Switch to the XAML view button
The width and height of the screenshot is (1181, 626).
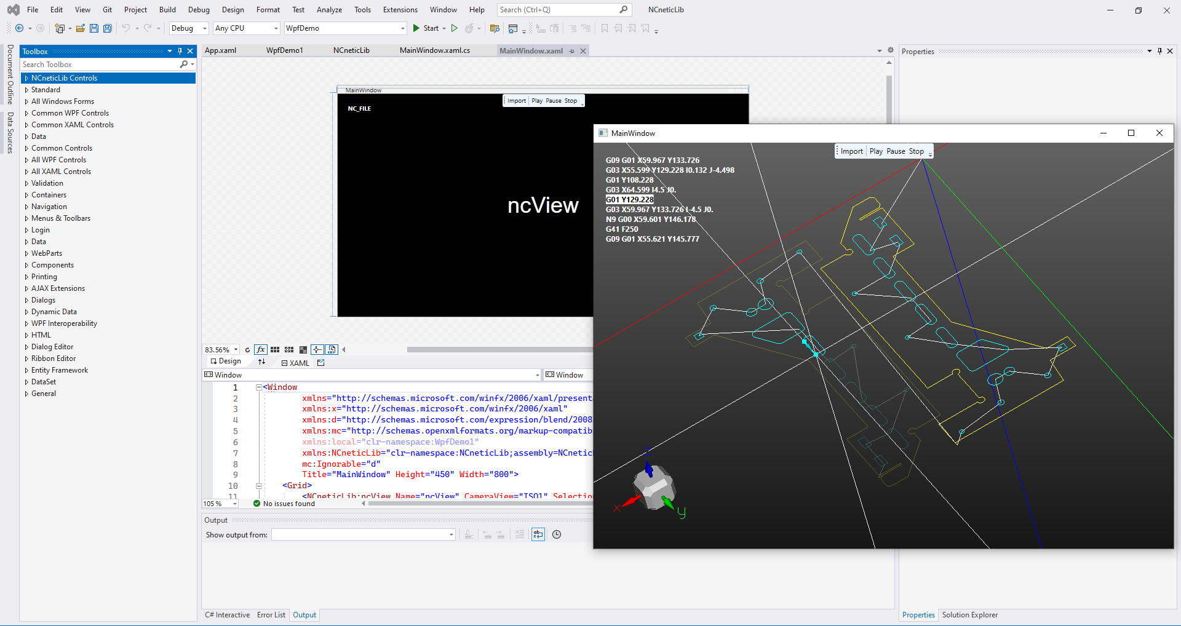click(295, 363)
